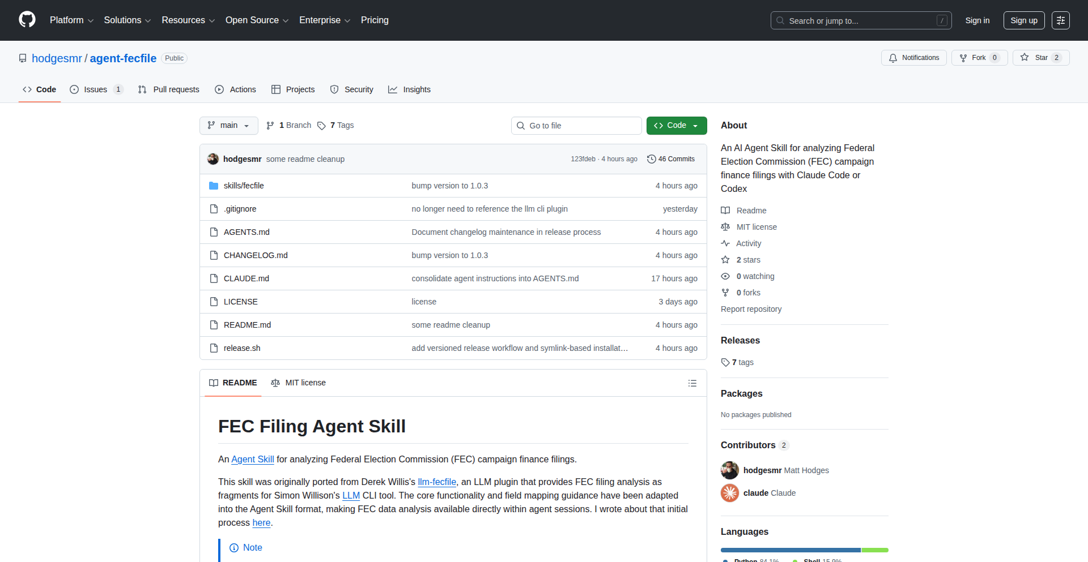
Task: Open the README outline list icon
Action: pos(692,383)
